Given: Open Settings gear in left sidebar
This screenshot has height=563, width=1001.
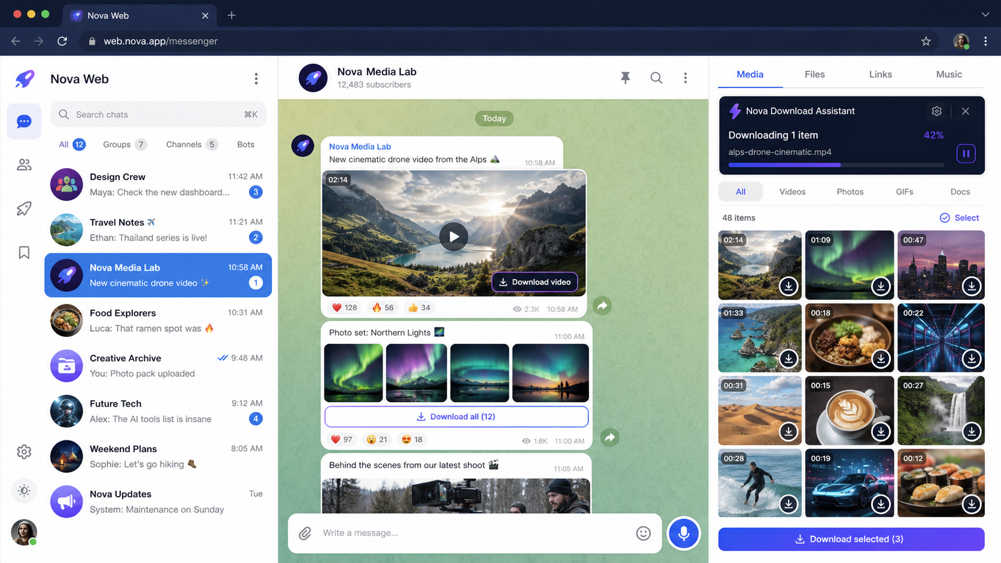Looking at the screenshot, I should point(24,452).
